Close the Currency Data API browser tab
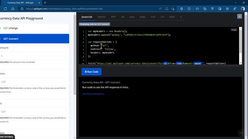 [x=39, y=3]
